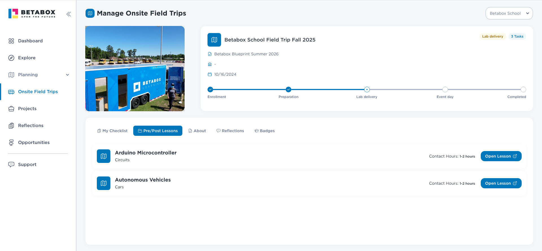Viewport: 542px width, 251px height.
Task: Click the Opportunities signpost icon
Action: pos(11,143)
